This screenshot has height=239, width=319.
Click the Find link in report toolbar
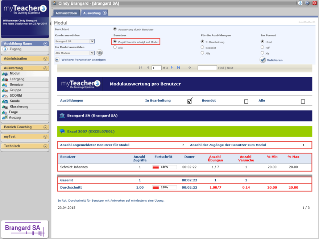pyautogui.click(x=221, y=68)
